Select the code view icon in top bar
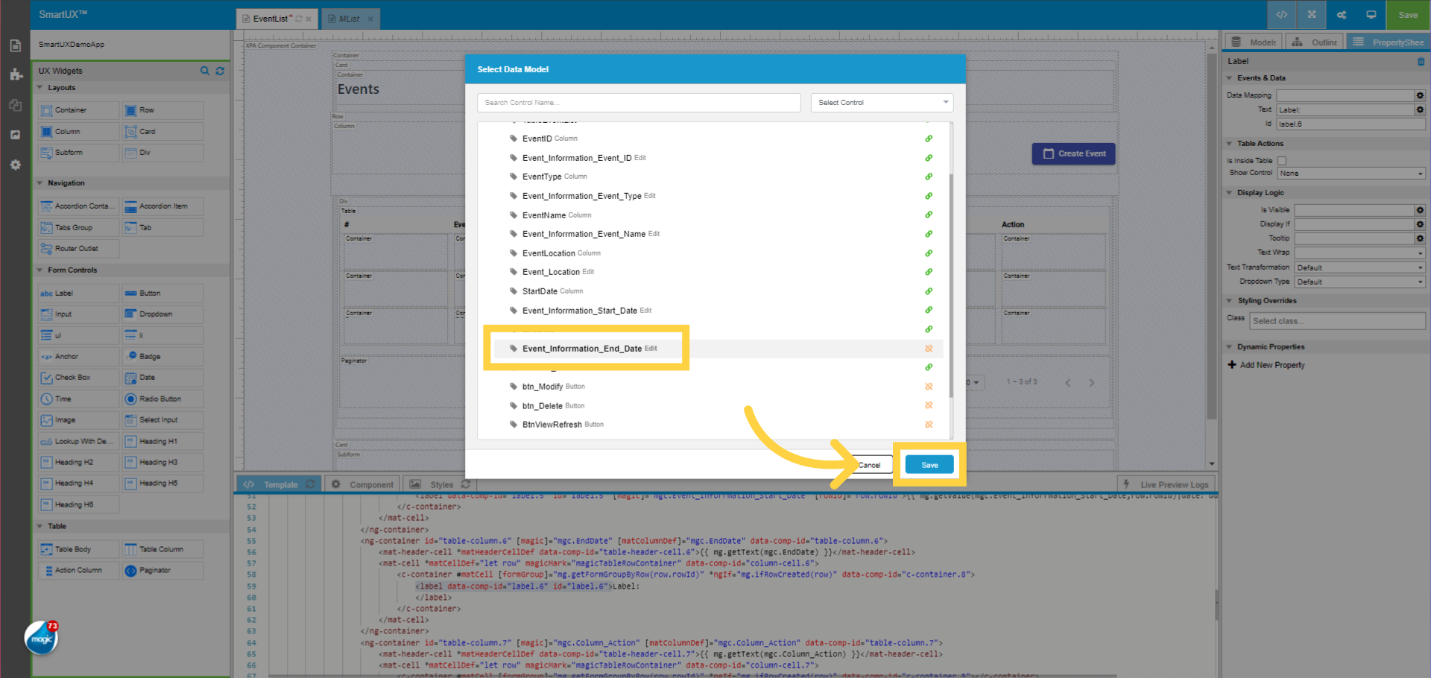 (x=1281, y=14)
